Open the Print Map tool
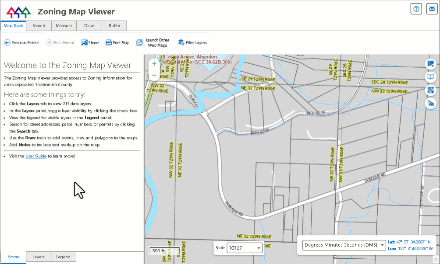Viewport: 440px width, 264px height. tap(117, 42)
